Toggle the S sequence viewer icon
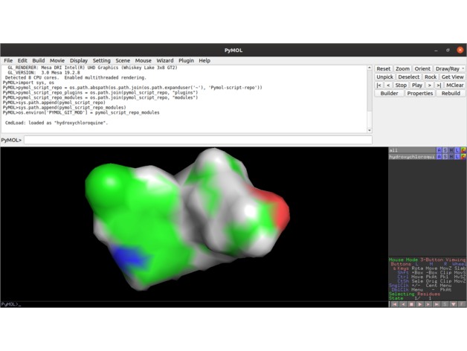Image resolution: width=467 pixels, height=351 pixels. pos(445,304)
